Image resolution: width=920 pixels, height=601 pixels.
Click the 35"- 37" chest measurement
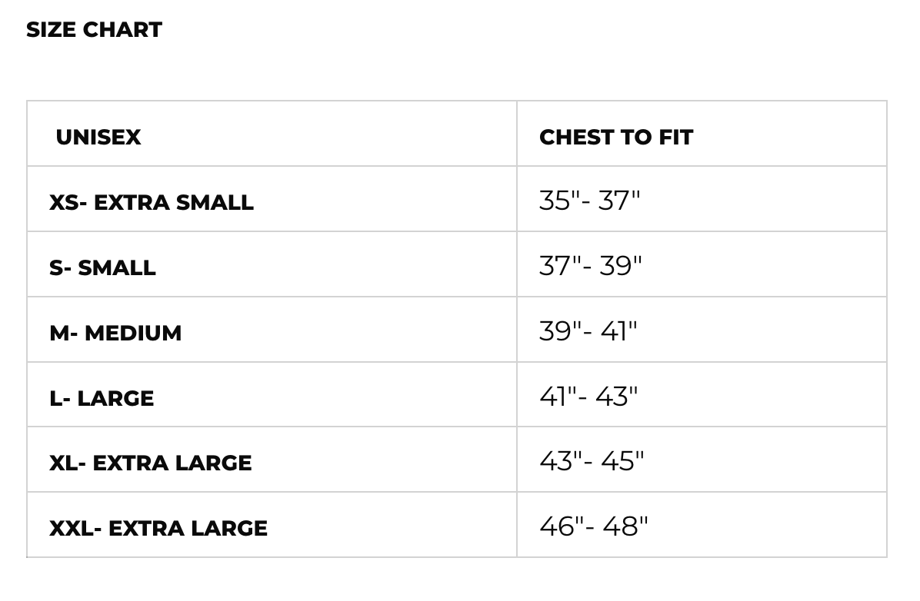[589, 201]
